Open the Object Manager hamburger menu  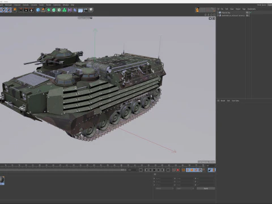[x=218, y=9]
